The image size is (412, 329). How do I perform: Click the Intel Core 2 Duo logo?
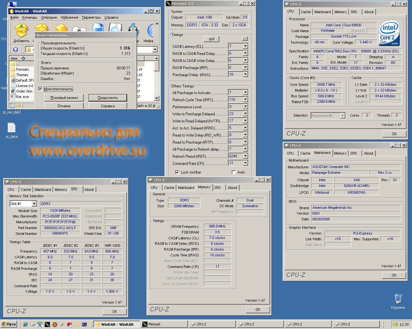389,33
